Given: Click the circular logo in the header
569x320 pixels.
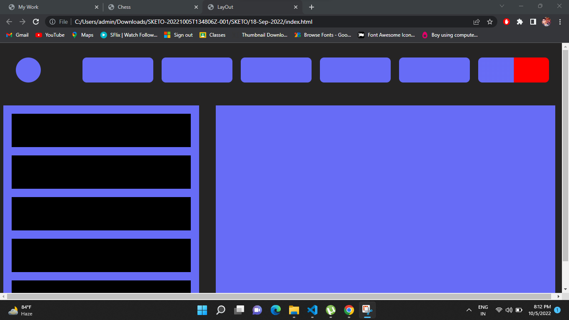Looking at the screenshot, I should [x=28, y=70].
